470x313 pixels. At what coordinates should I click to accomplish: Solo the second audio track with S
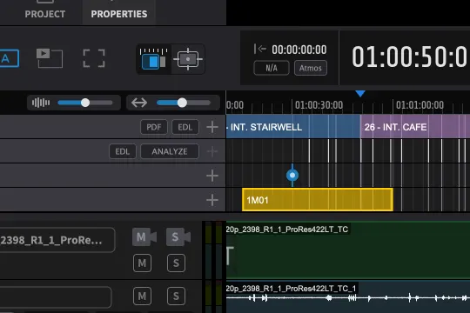click(176, 296)
